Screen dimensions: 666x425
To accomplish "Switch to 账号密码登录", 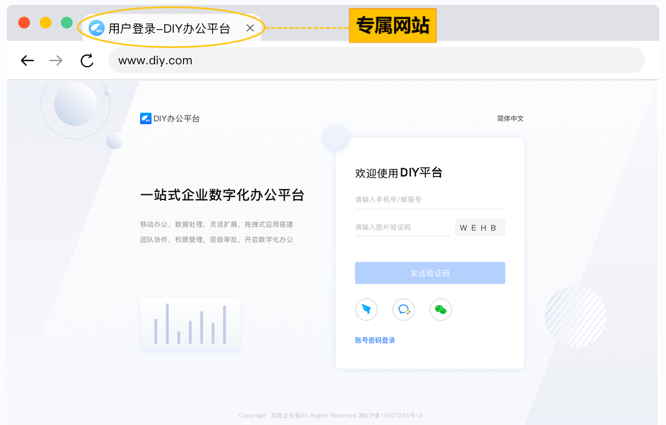I will pos(375,340).
